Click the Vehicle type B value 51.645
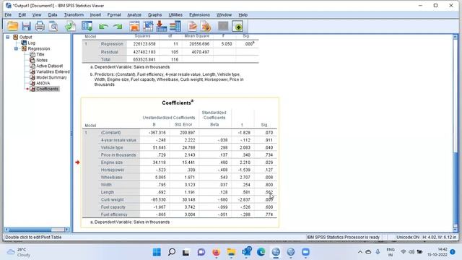Image resolution: width=462 pixels, height=260 pixels. [x=160, y=147]
